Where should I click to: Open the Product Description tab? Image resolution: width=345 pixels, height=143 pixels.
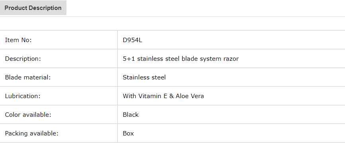pyautogui.click(x=33, y=8)
